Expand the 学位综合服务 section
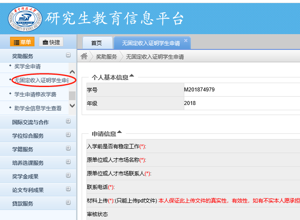 (68, 136)
